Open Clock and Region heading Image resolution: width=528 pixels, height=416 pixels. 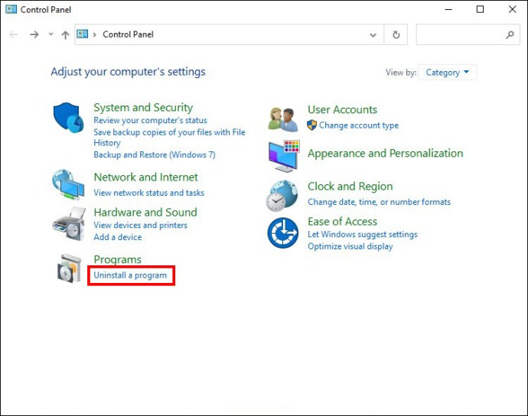point(350,187)
